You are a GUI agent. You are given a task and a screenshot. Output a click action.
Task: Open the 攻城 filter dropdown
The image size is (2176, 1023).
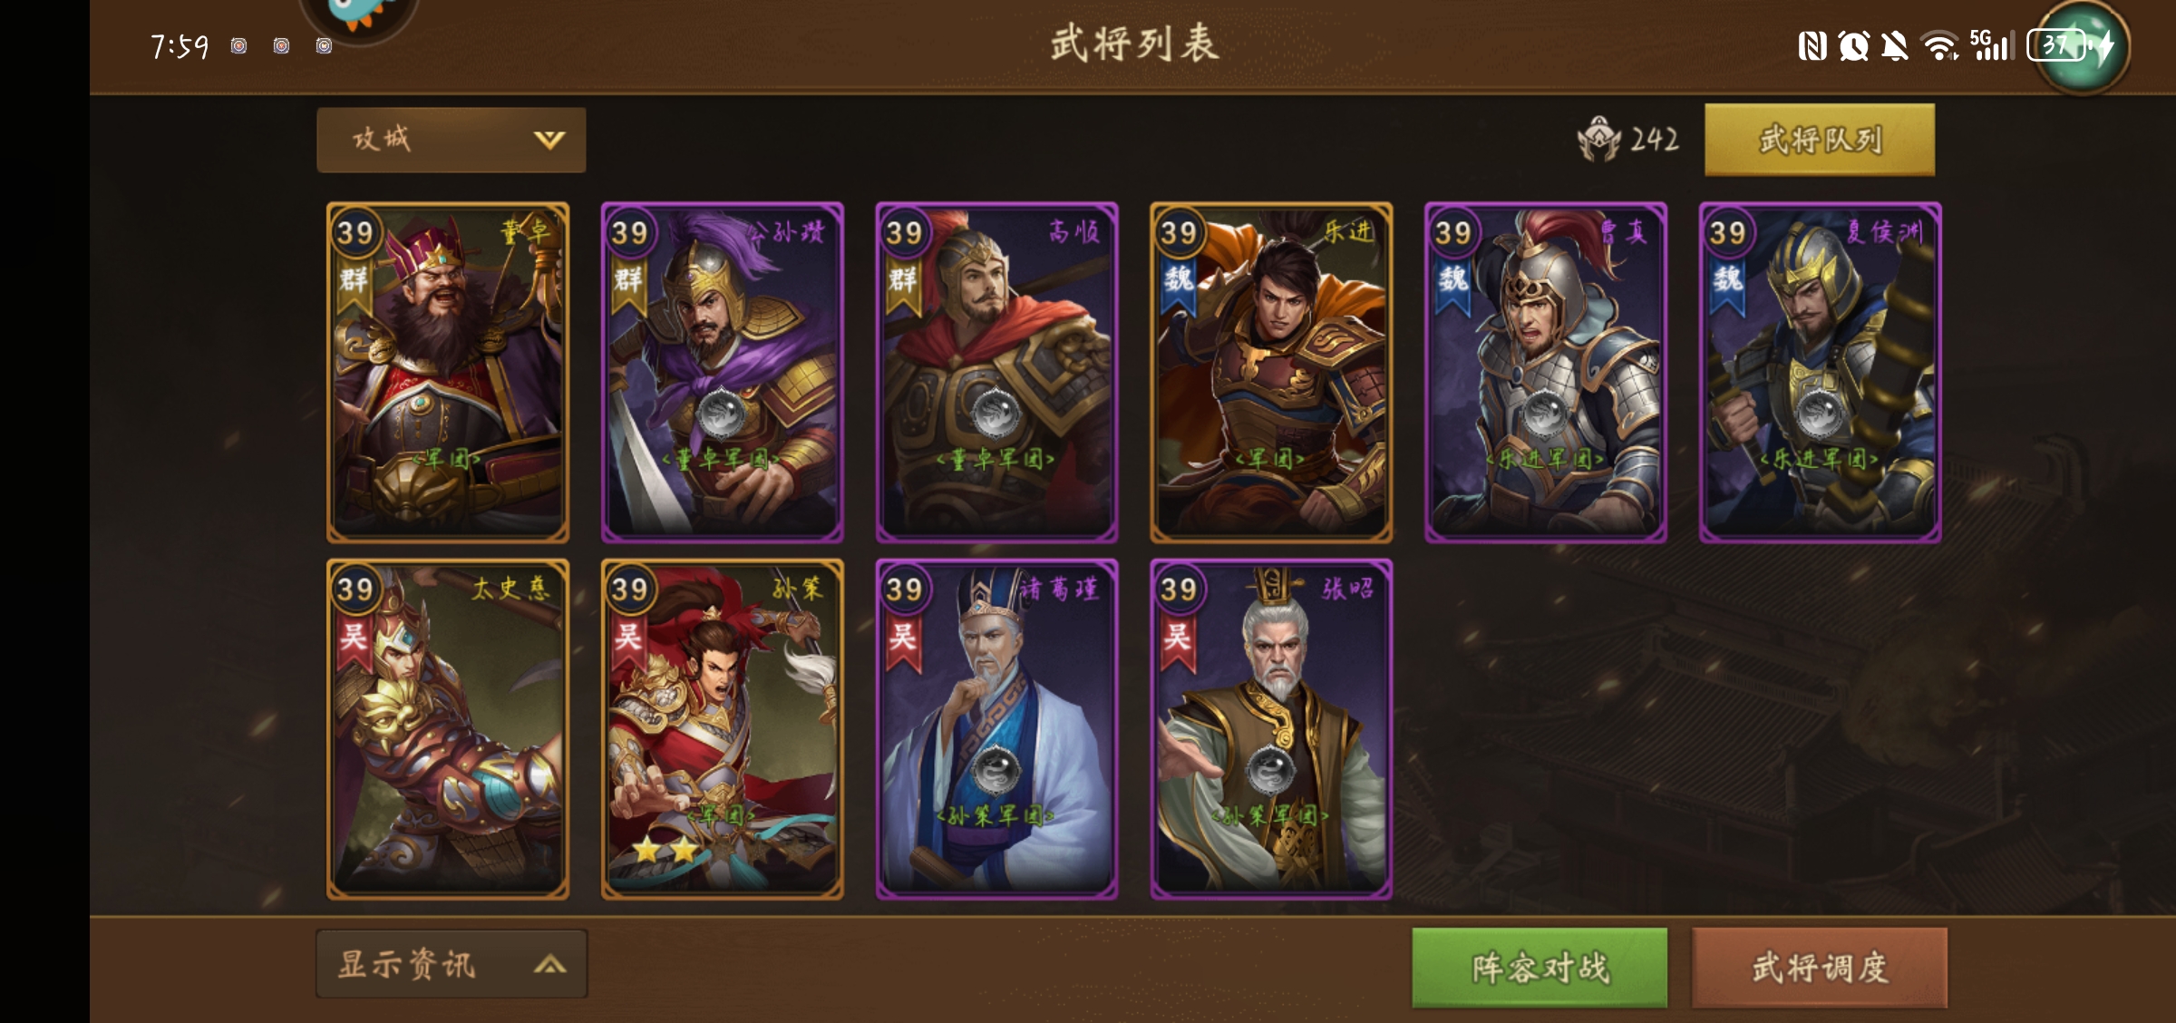(451, 140)
